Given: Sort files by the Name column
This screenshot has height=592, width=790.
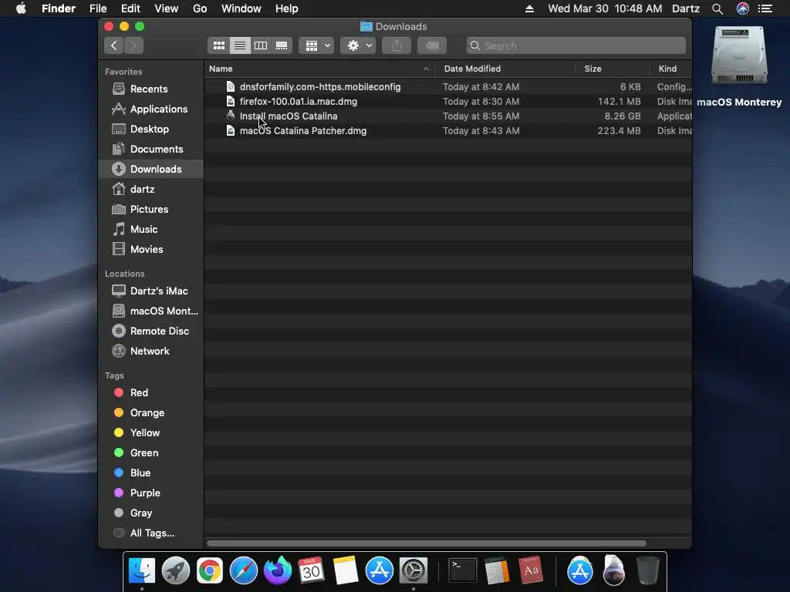Looking at the screenshot, I should [x=320, y=69].
